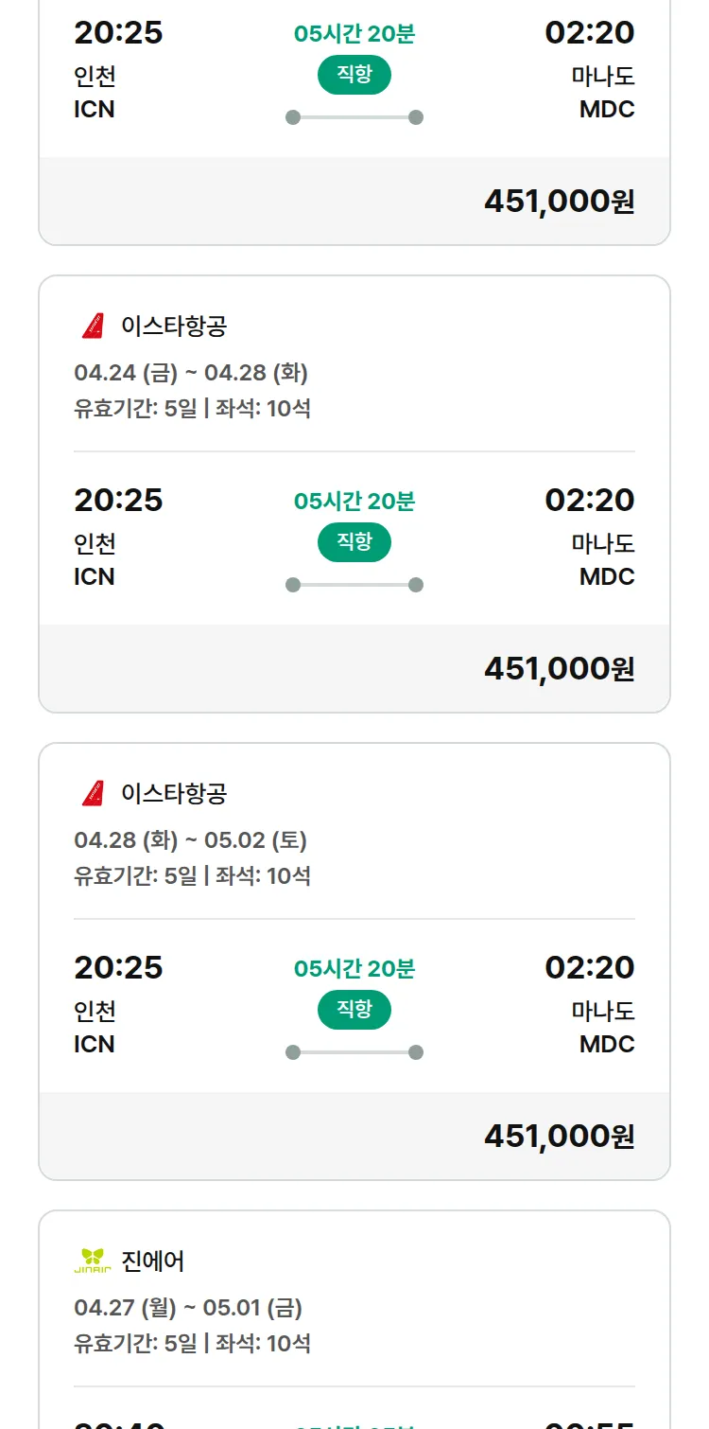This screenshot has width=709, height=1429.
Task: Click the 02:20 arrival time on the 04.28 flight
Action: coord(589,967)
